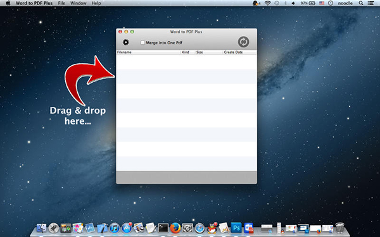Screen dimensions: 380x237
Task: Zoom the Word to PDF Plus window
Action: tap(132, 32)
